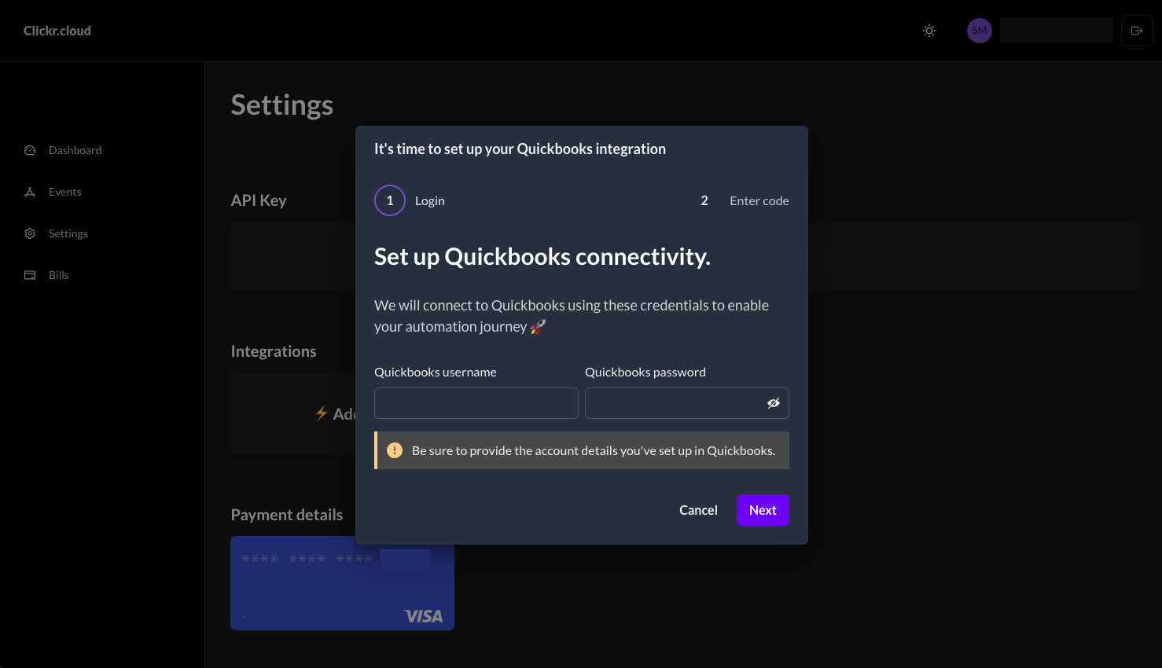The height and width of the screenshot is (668, 1162).
Task: Go to Events in sidebar
Action: (64, 192)
